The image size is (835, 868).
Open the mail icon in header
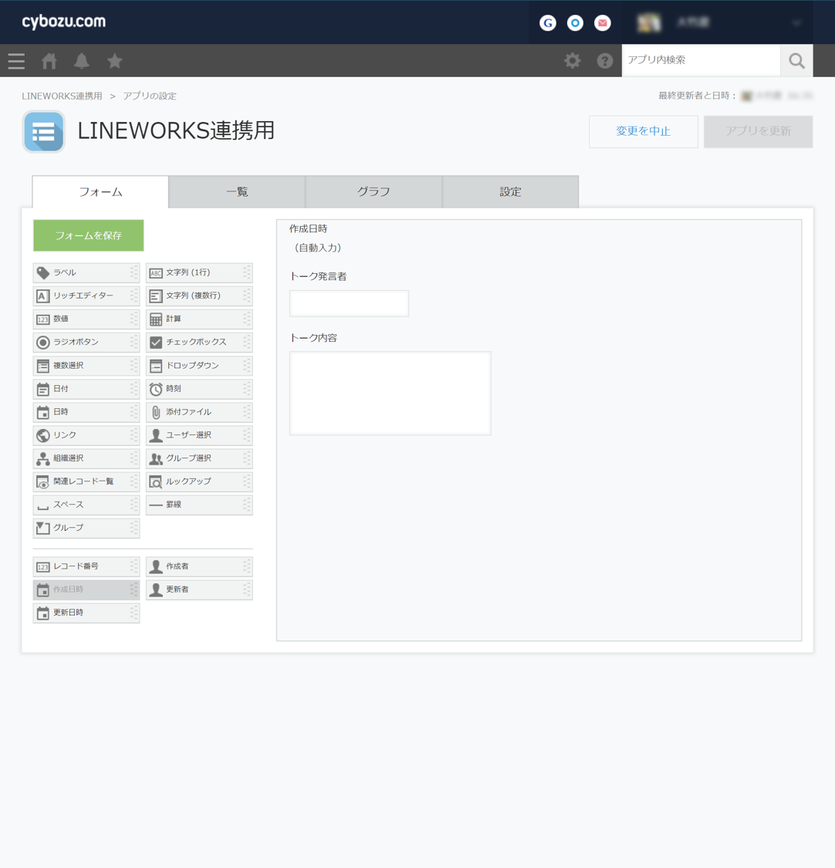tap(603, 23)
